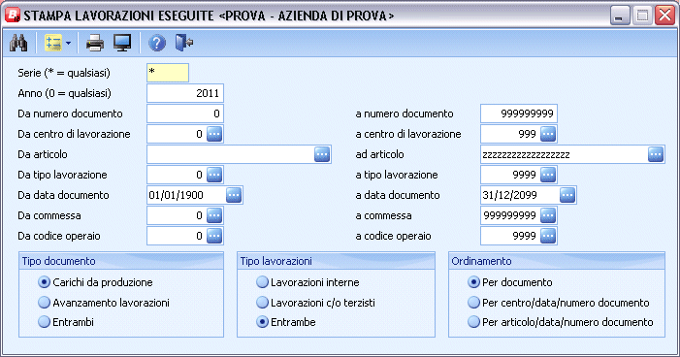Click the a numero documento field

click(x=519, y=114)
